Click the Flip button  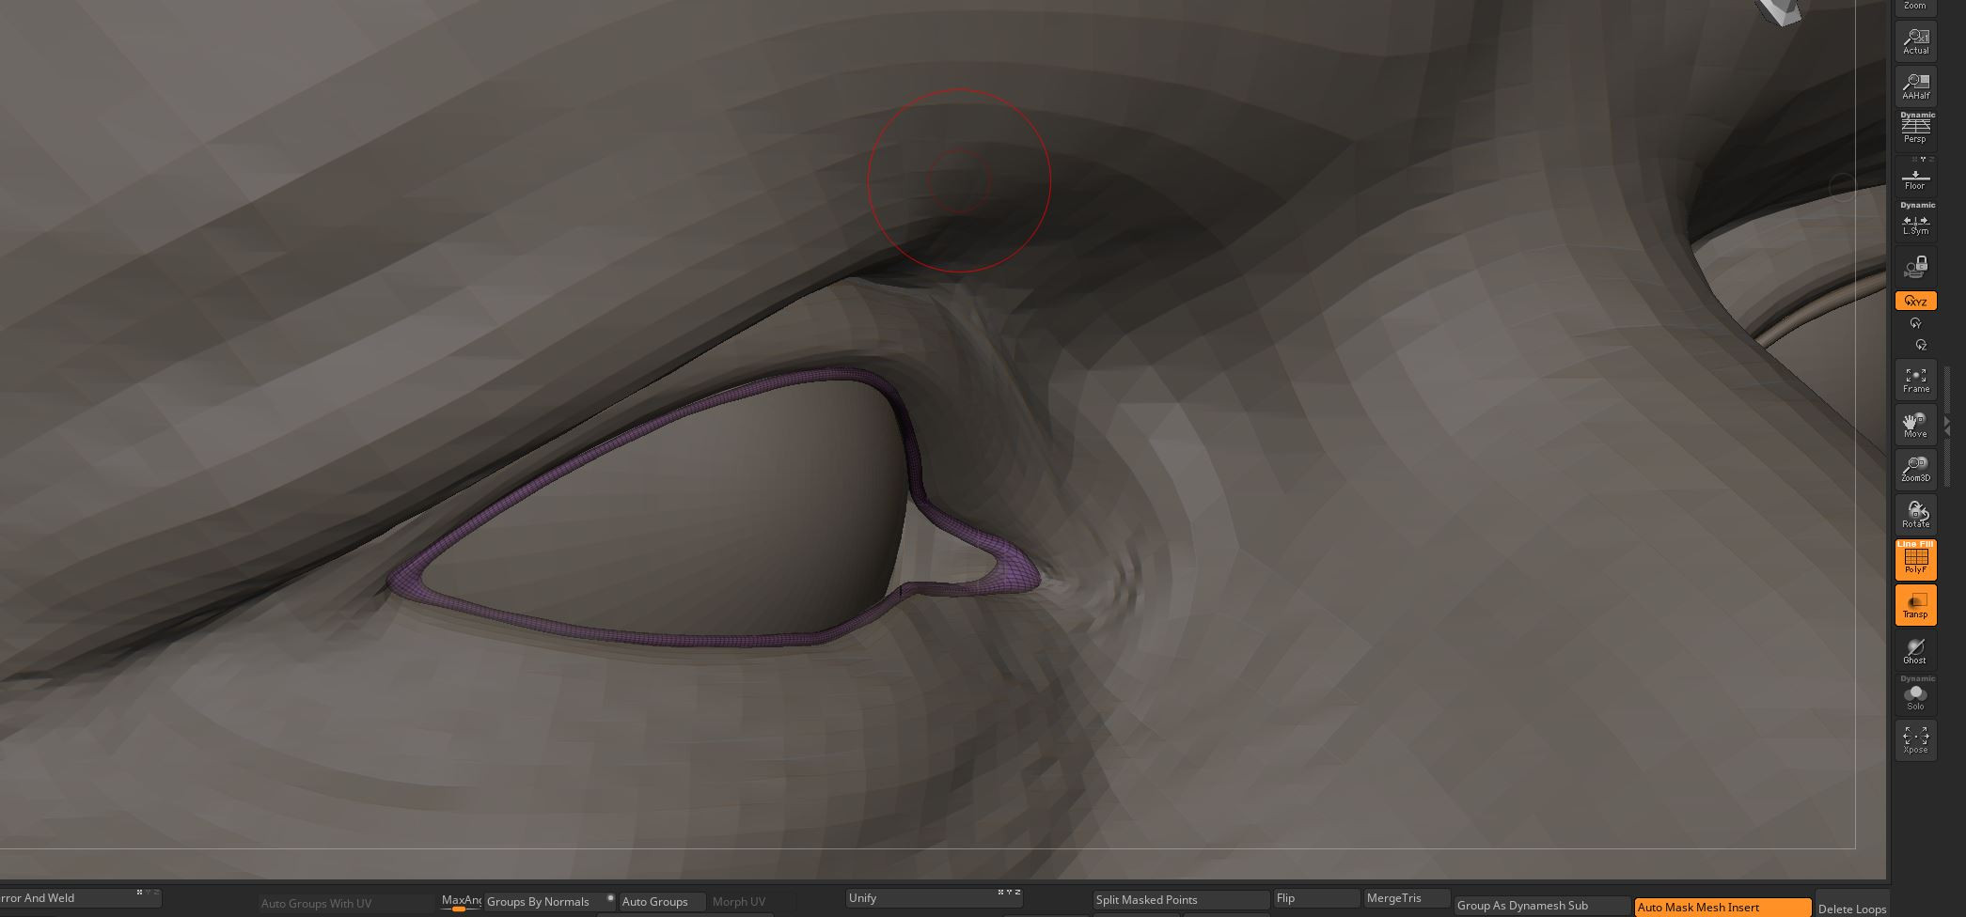click(1316, 898)
